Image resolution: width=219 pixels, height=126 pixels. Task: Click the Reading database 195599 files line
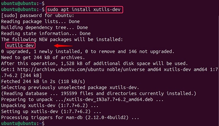point(99,93)
